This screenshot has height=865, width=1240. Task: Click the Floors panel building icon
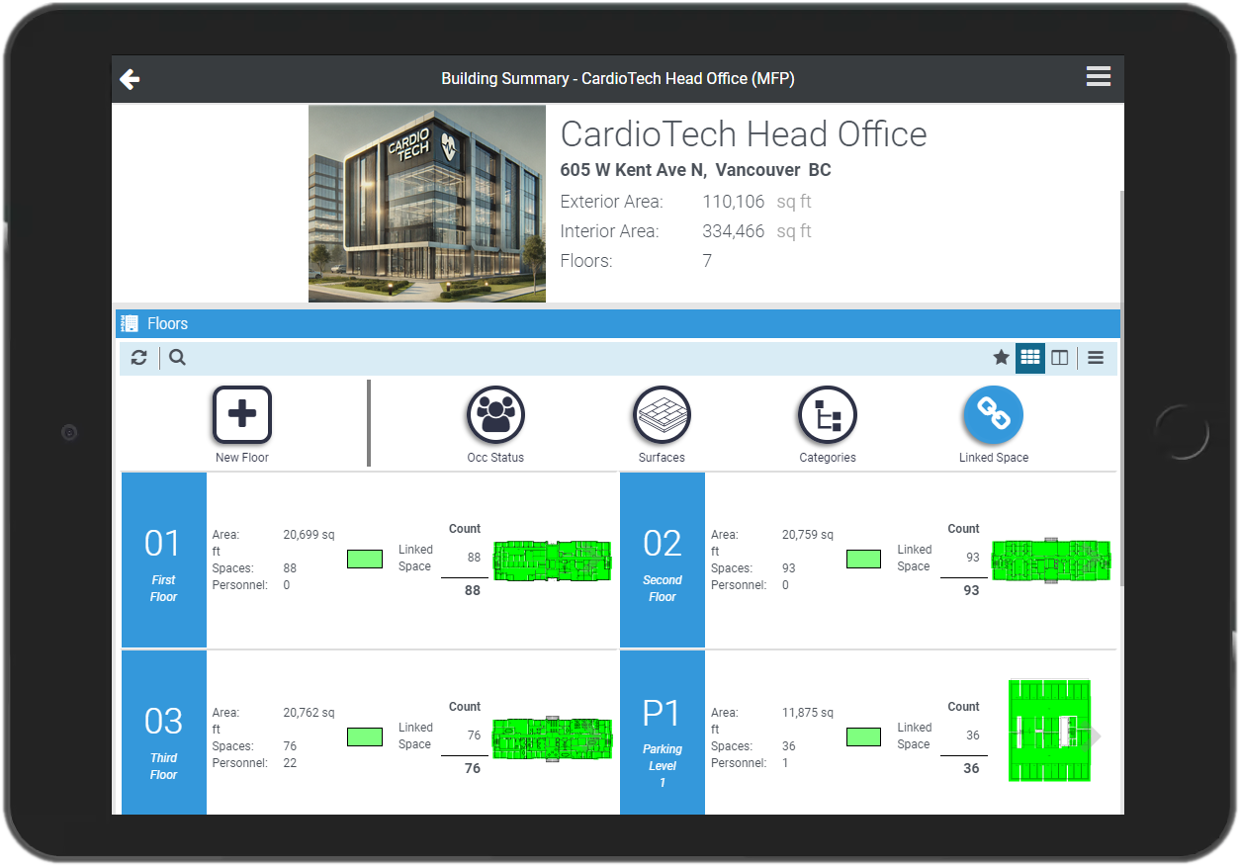pyautogui.click(x=129, y=322)
